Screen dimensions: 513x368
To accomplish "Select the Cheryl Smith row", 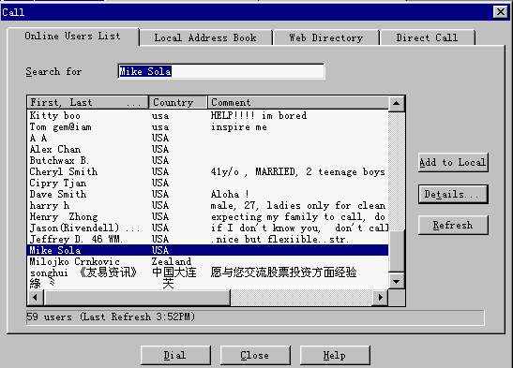I will pyautogui.click(x=208, y=171).
